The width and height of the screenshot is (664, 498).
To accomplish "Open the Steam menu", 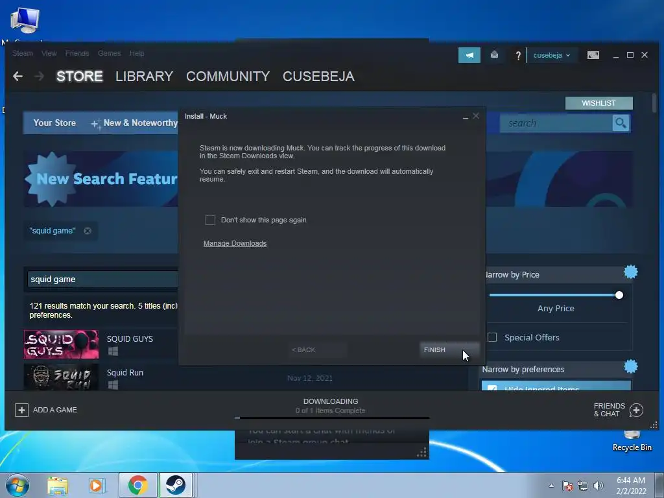I will pyautogui.click(x=23, y=53).
